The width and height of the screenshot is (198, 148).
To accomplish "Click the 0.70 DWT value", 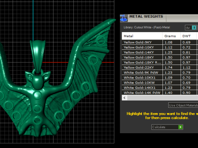I will tap(186, 78).
